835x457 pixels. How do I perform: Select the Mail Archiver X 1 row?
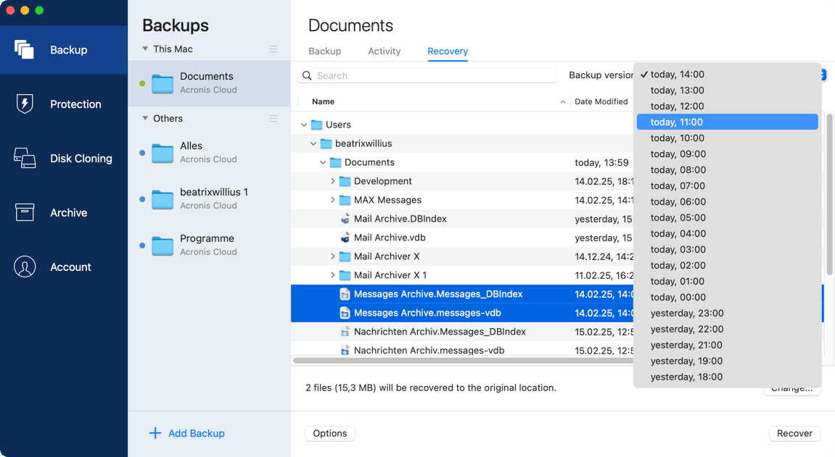tap(462, 275)
